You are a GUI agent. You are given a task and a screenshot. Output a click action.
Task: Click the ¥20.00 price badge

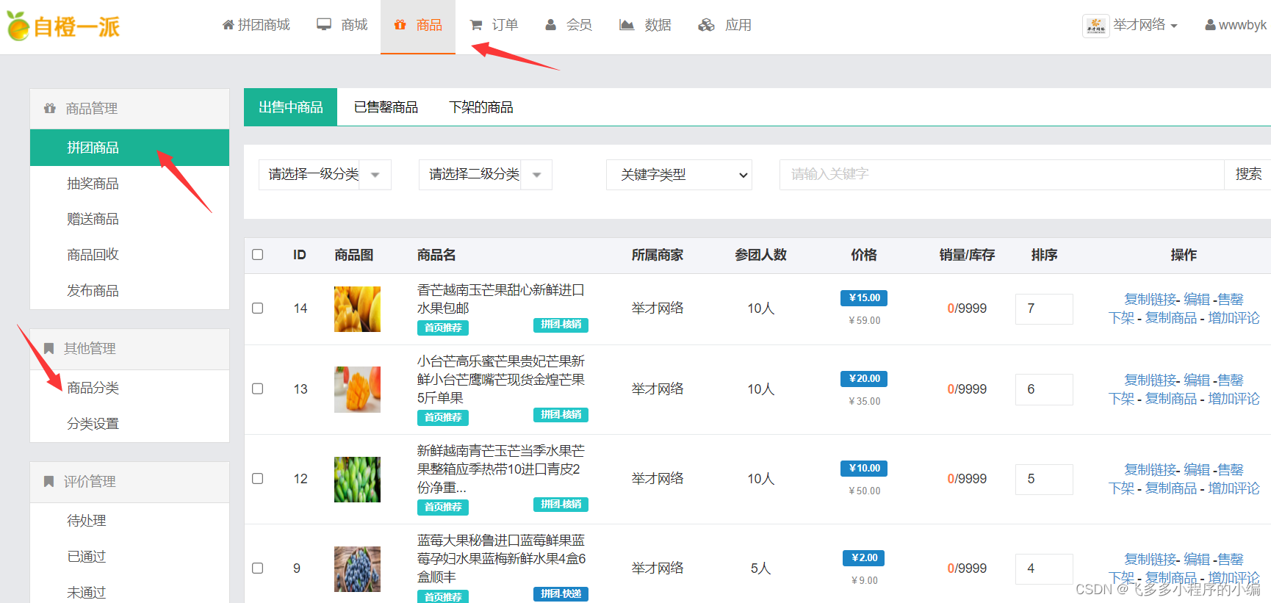[x=864, y=378]
